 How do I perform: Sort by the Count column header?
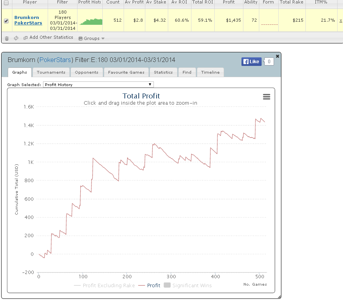tap(113, 2)
